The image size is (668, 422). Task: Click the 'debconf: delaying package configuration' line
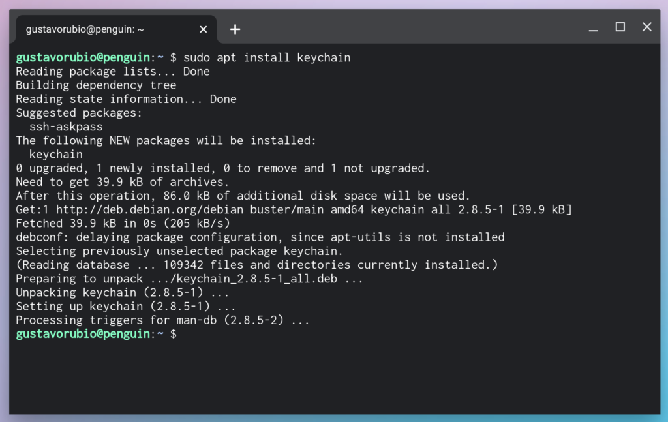[x=260, y=237]
